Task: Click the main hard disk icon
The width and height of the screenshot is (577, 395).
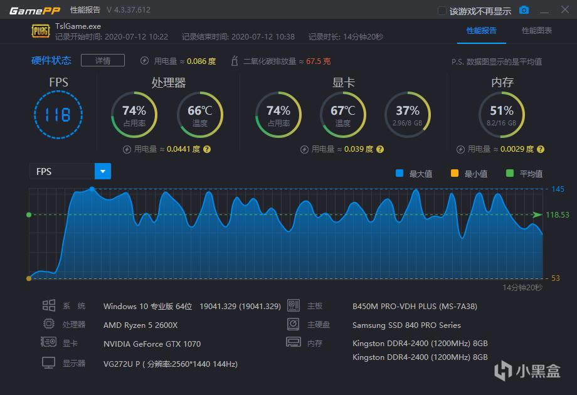Action: 294,324
